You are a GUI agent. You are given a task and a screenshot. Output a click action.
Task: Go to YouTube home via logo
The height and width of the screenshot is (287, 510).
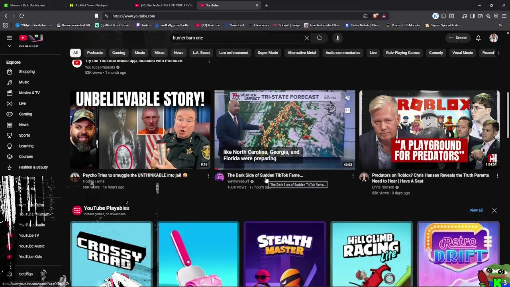point(31,38)
